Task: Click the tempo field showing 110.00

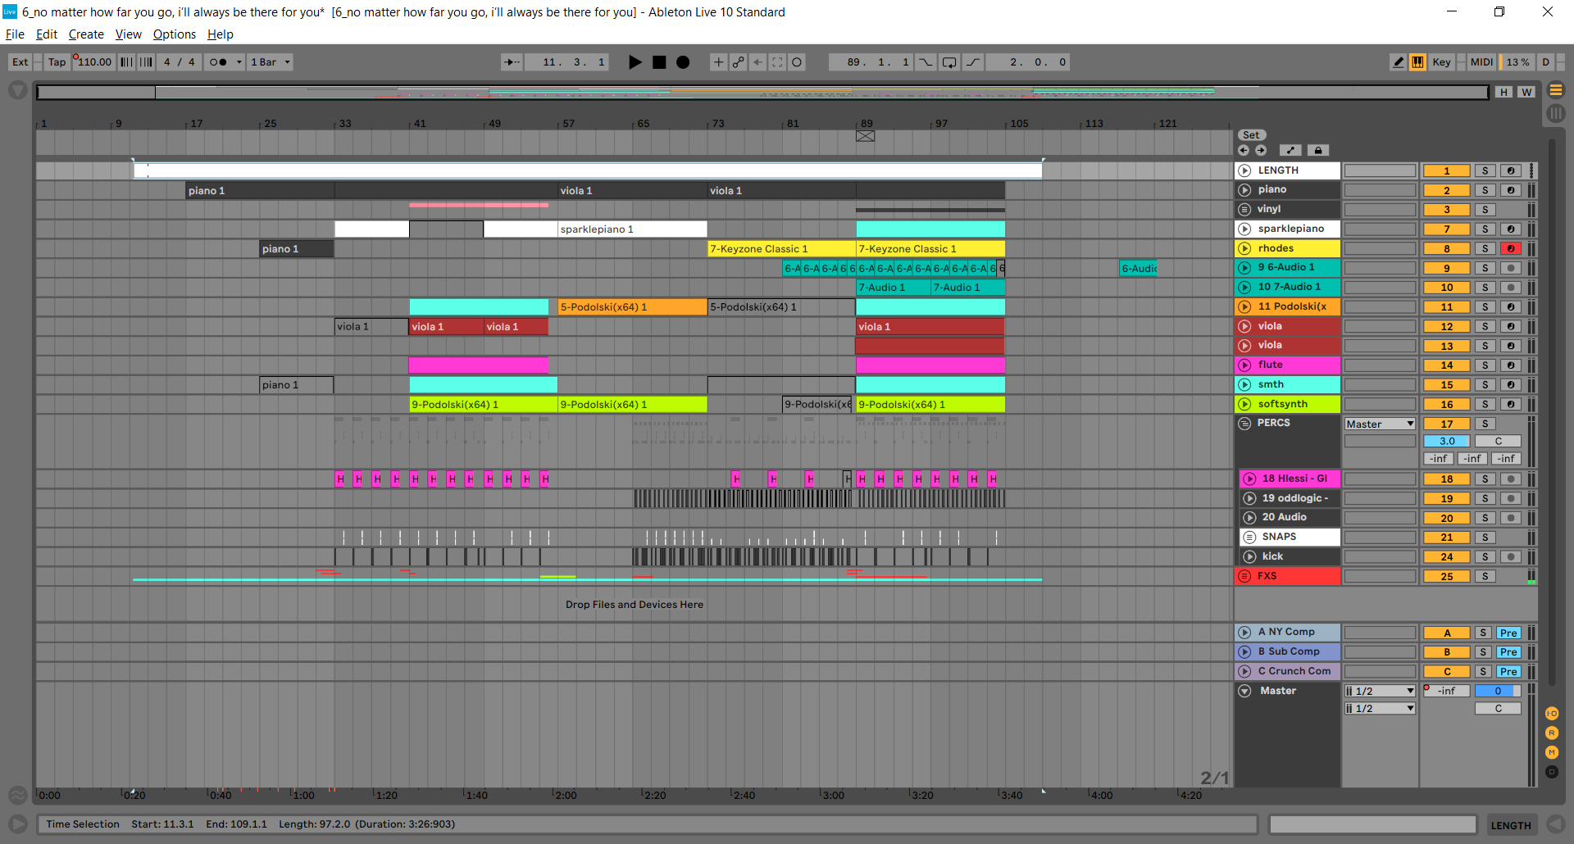Action: pos(93,62)
